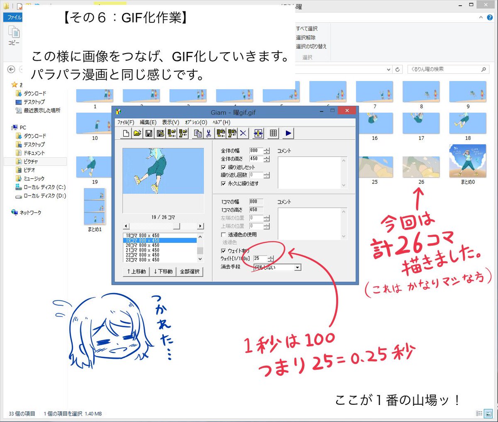Image resolution: width=498 pixels, height=422 pixels.
Task: Open the ファイル tab in Explorer
Action: [14, 17]
